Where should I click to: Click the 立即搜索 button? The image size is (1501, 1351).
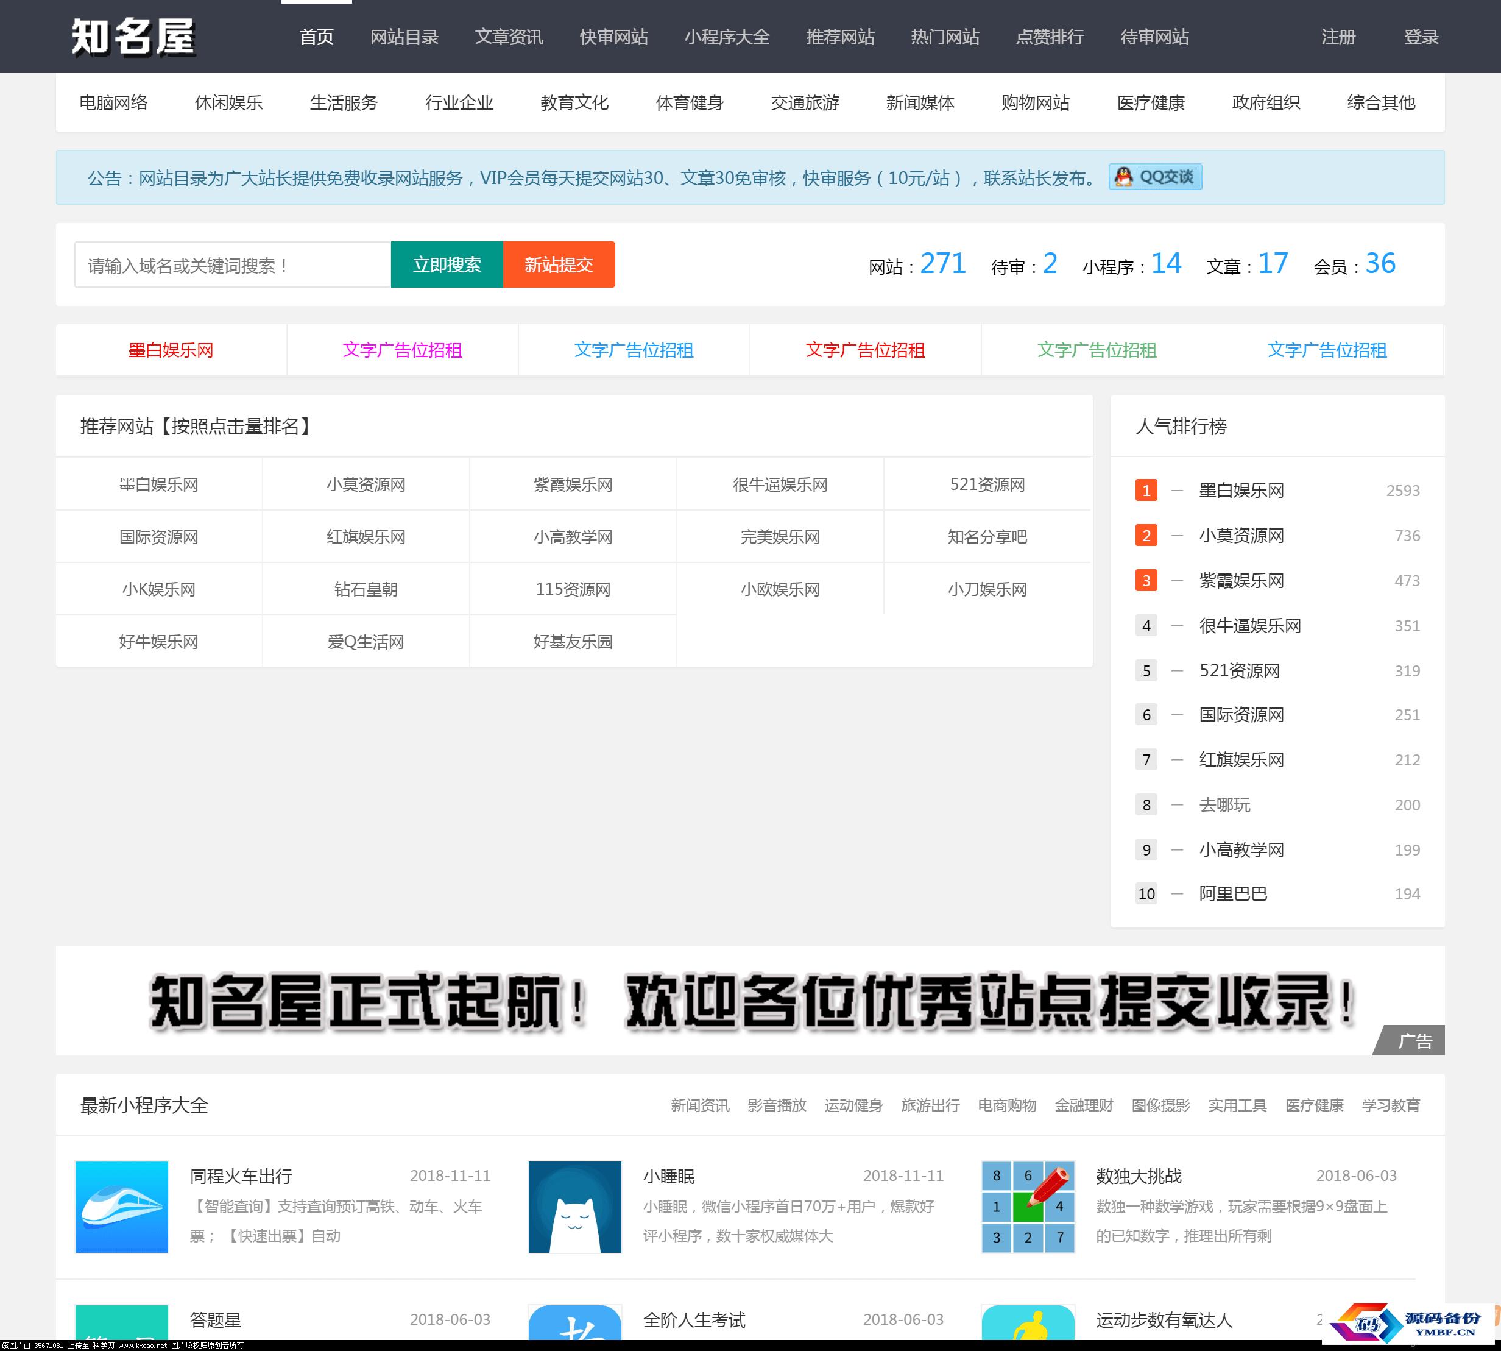(447, 264)
